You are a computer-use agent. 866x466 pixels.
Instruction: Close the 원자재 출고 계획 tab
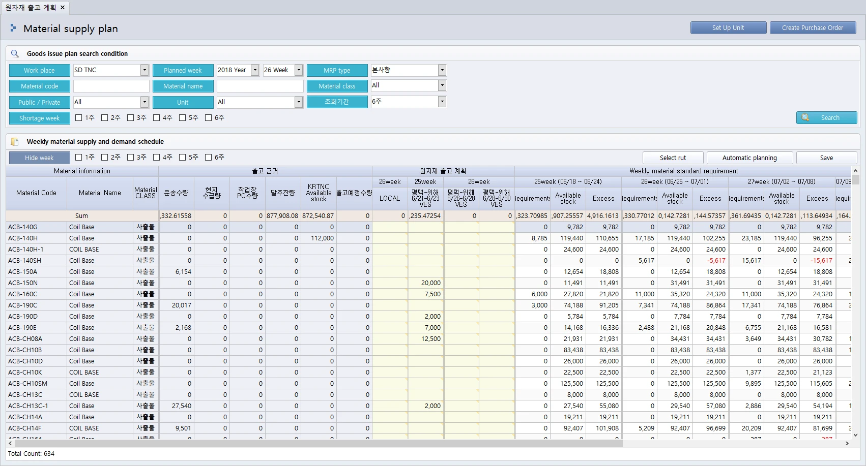(63, 8)
